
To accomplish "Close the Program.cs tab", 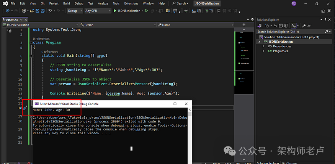I will click(x=26, y=19).
